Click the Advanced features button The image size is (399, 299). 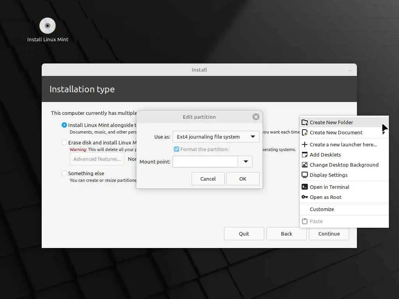pyautogui.click(x=97, y=159)
